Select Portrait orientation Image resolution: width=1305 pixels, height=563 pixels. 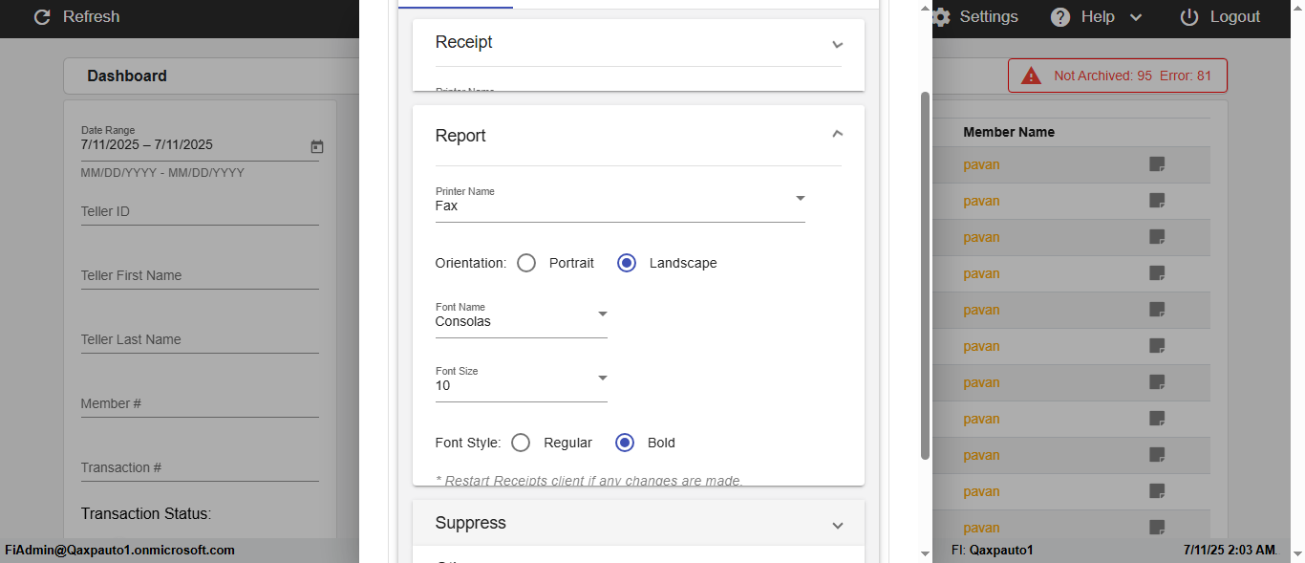526,263
